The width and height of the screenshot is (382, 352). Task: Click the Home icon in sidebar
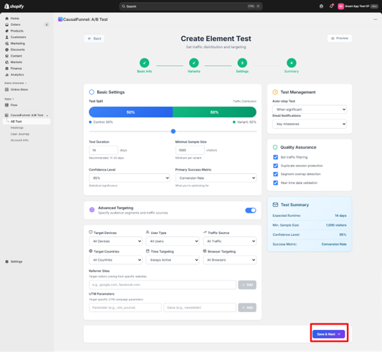(x=7, y=18)
